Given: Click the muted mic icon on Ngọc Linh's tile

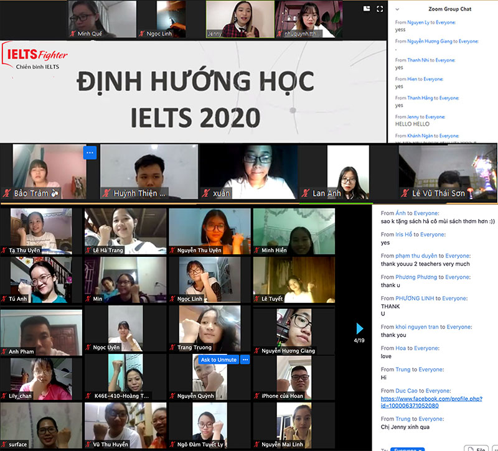Looking at the screenshot, I should (x=174, y=297).
